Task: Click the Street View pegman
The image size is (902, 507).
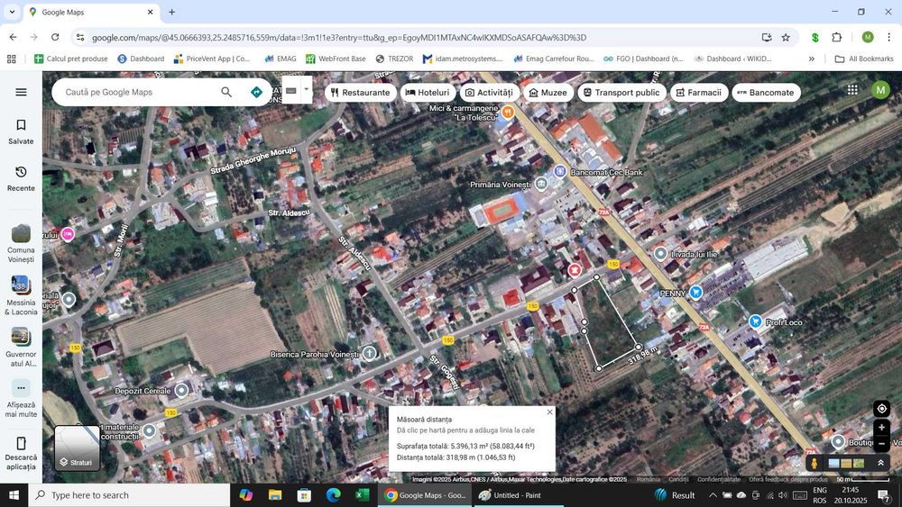Action: [814, 464]
